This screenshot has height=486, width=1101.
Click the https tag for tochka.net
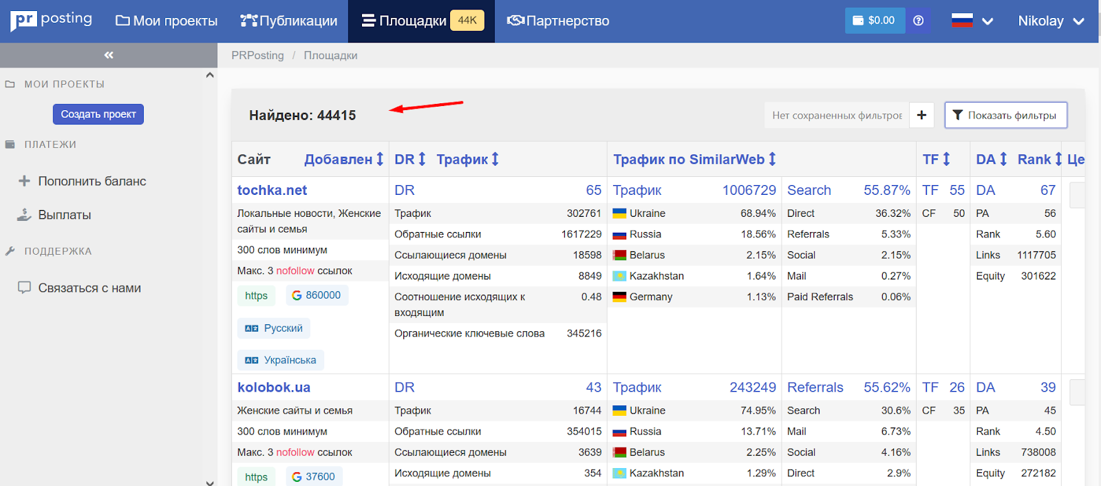click(256, 295)
